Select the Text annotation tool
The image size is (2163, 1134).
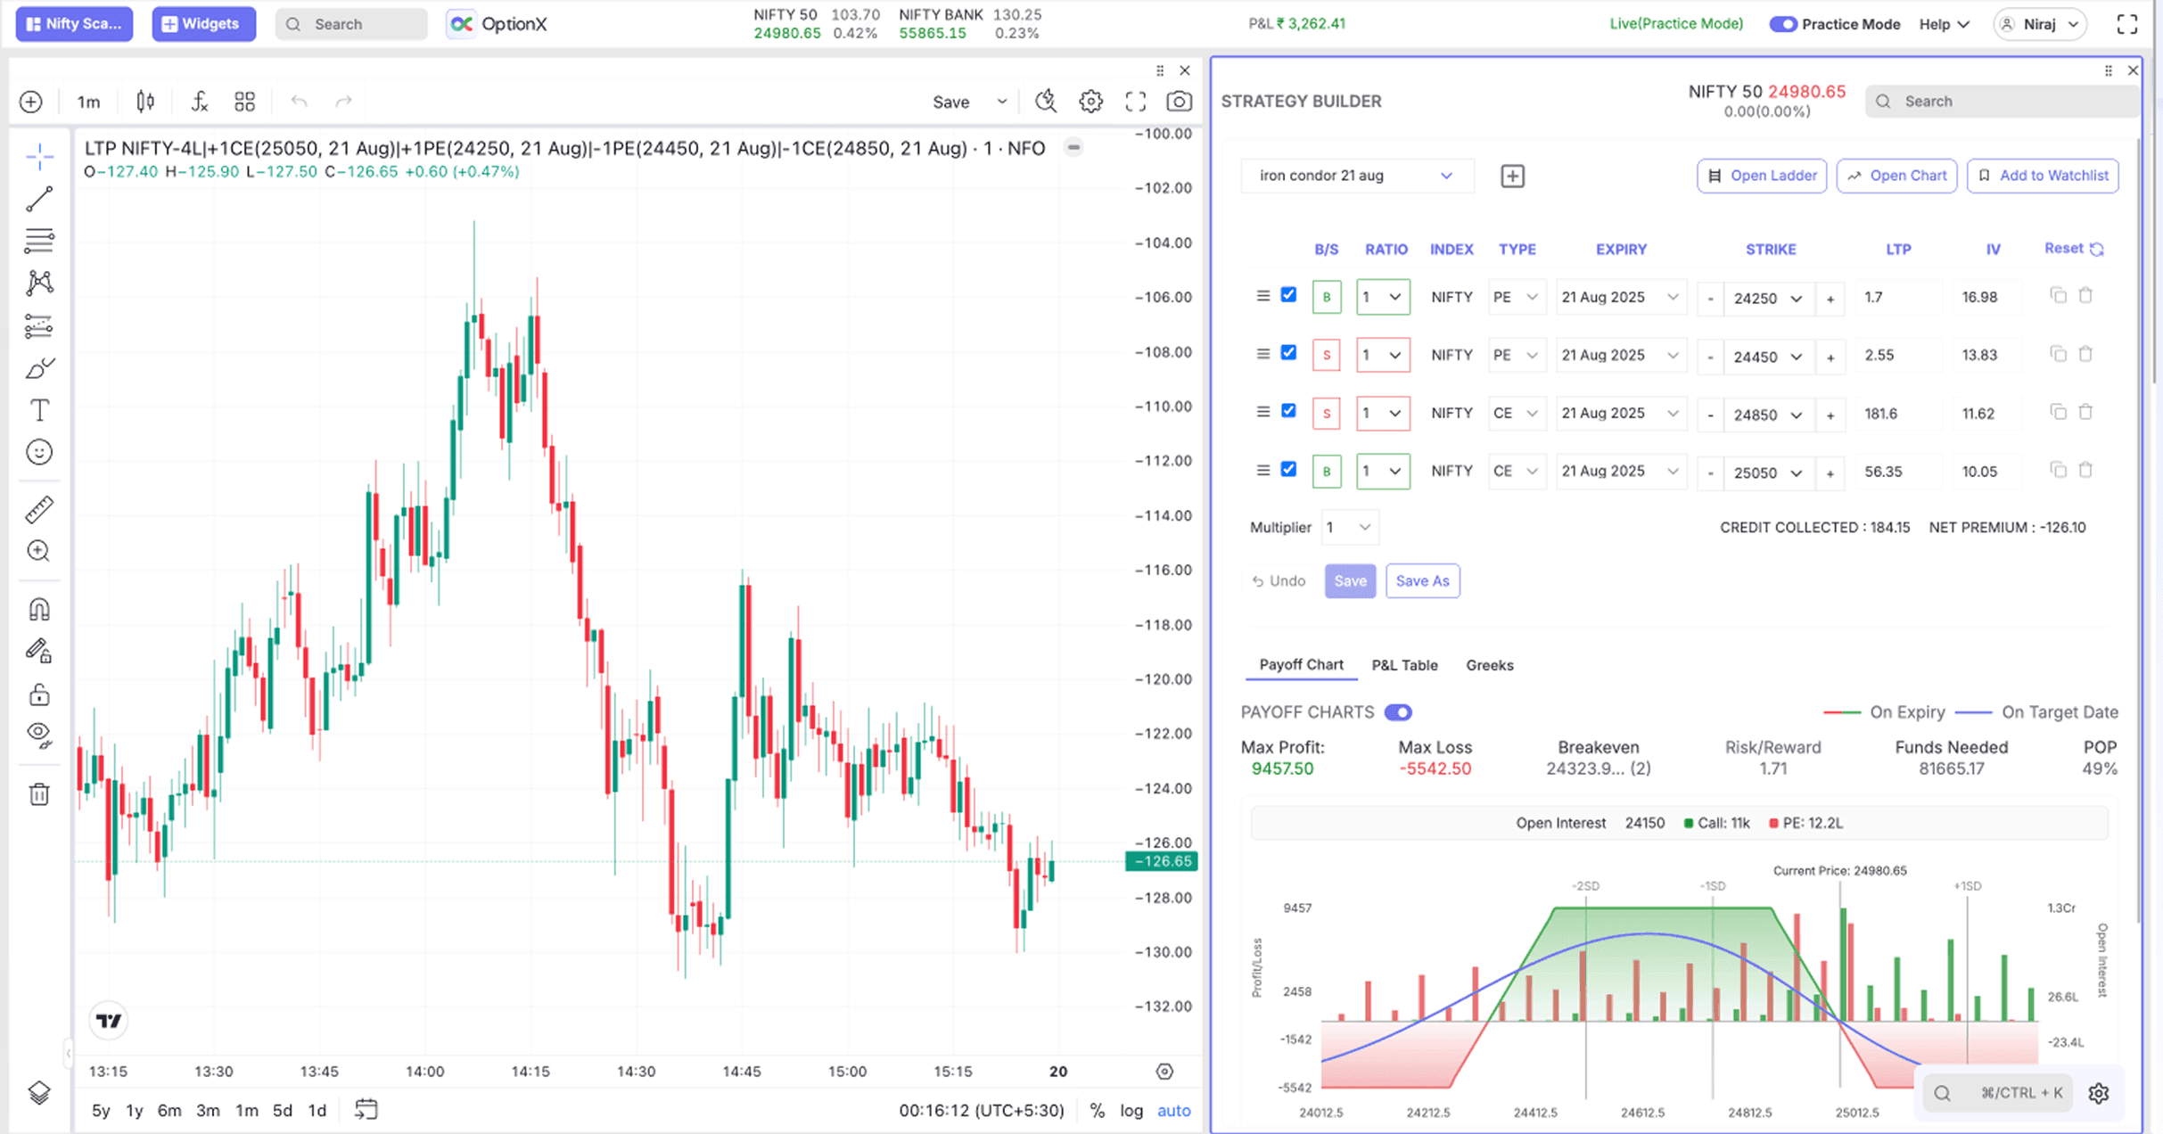[39, 410]
